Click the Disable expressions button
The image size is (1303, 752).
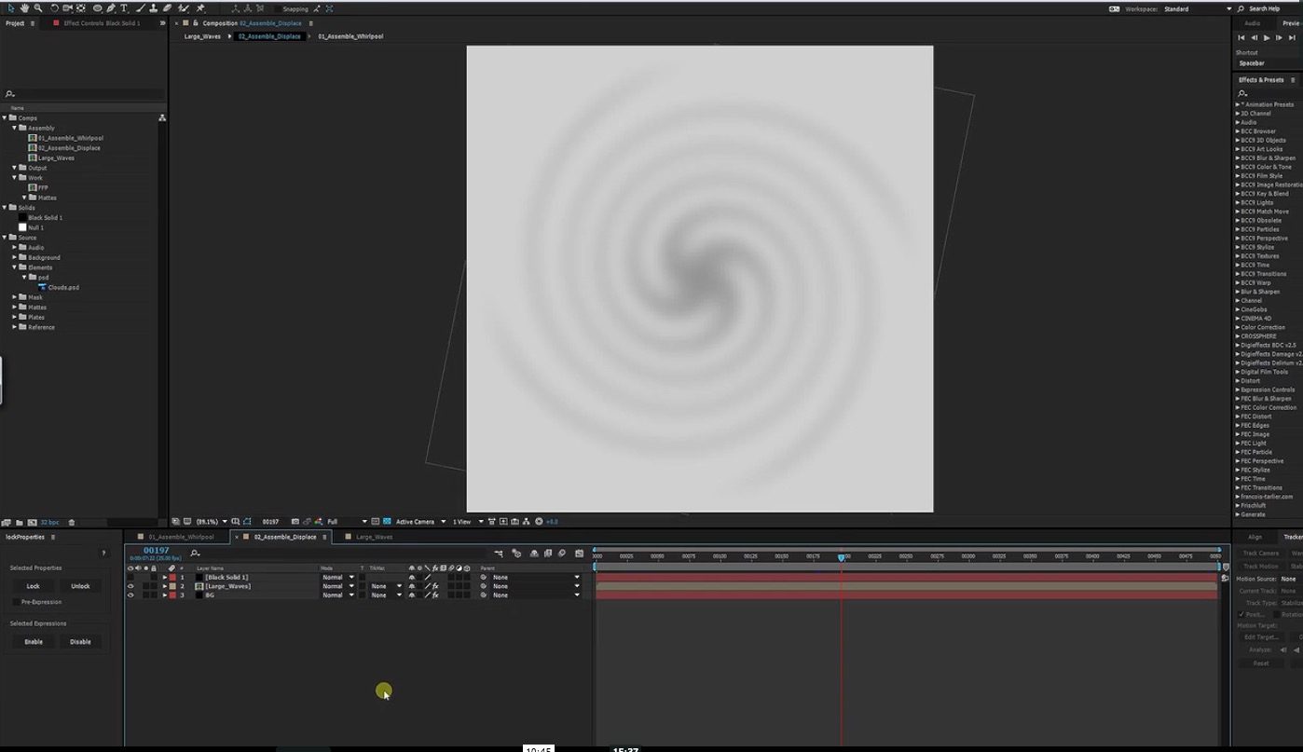click(x=80, y=642)
